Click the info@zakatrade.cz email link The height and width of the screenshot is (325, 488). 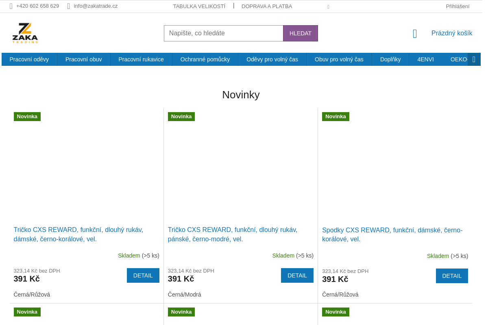coord(96,6)
